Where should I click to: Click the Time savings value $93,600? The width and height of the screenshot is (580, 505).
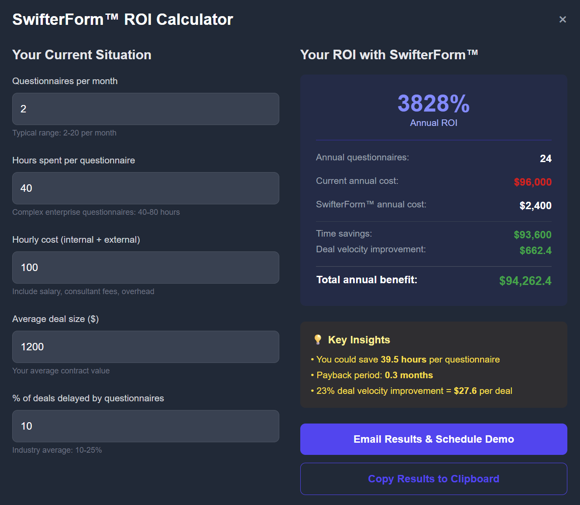533,235
